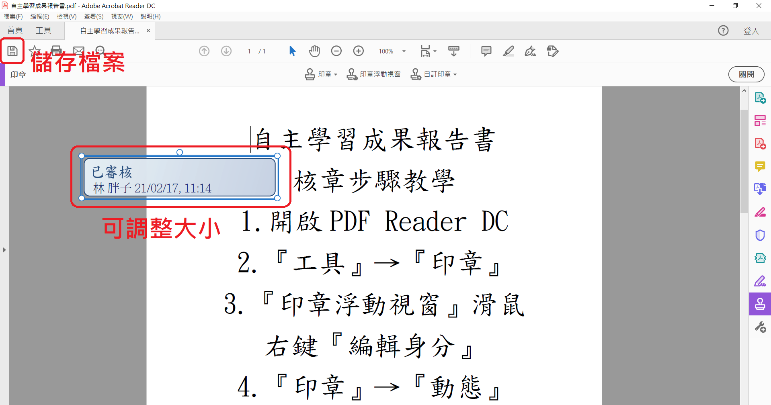Open 印章浮動視窗 stamp palette
This screenshot has height=405, width=771.
[373, 74]
